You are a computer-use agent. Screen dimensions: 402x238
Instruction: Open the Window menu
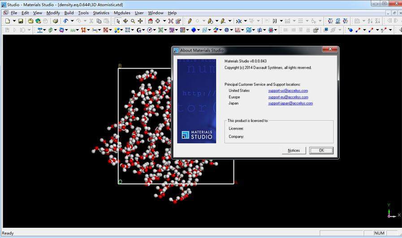(x=156, y=13)
